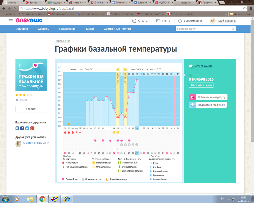
Task: Share via Facebook icon
Action: (x=22, y=128)
